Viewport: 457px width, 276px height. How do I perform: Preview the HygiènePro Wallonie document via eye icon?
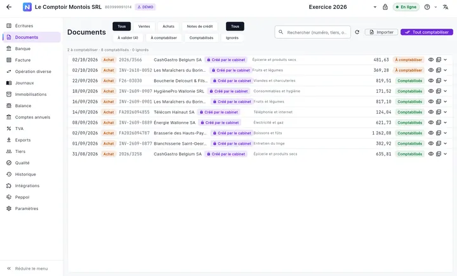click(x=431, y=91)
